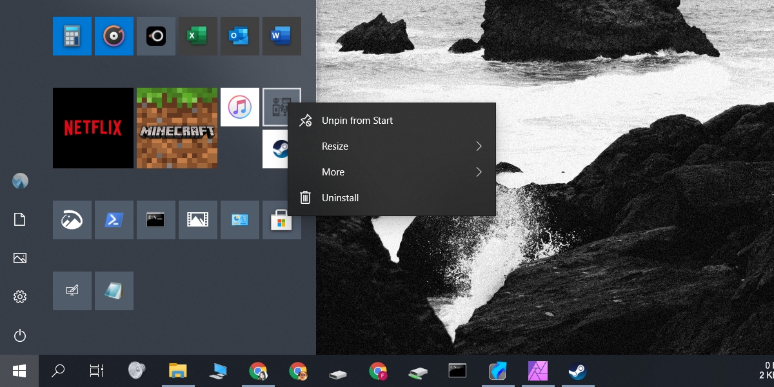Screen dimensions: 774x387
Task: Launch the PowerShell tile
Action: 114,220
